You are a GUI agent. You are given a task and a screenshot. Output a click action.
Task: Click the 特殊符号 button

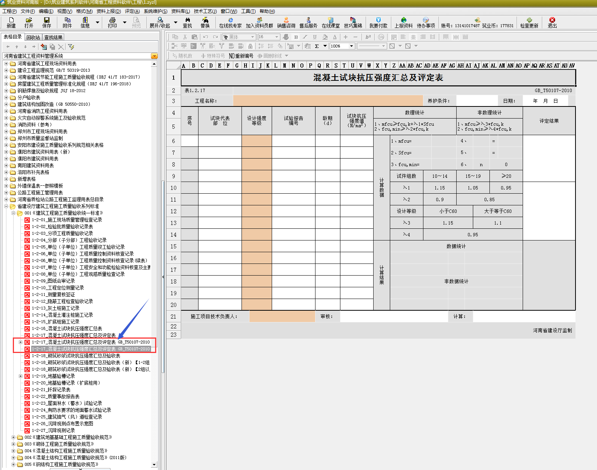click(213, 56)
